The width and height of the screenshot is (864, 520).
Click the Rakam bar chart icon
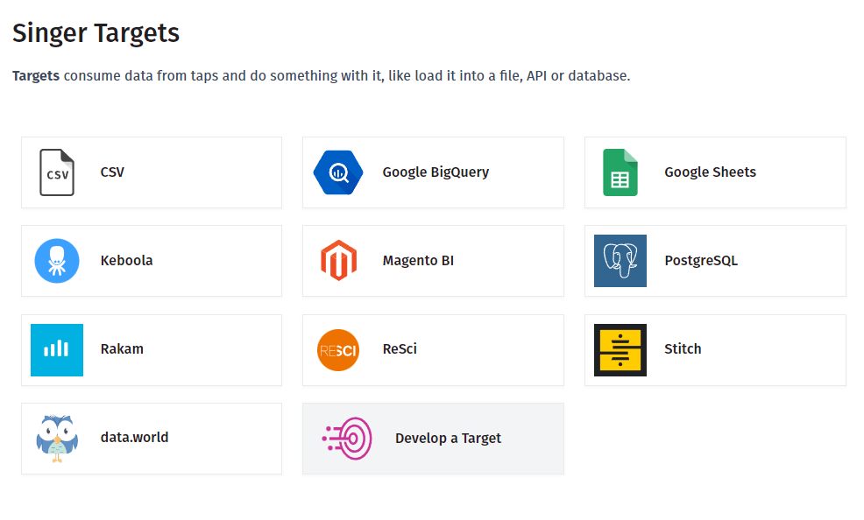56,349
